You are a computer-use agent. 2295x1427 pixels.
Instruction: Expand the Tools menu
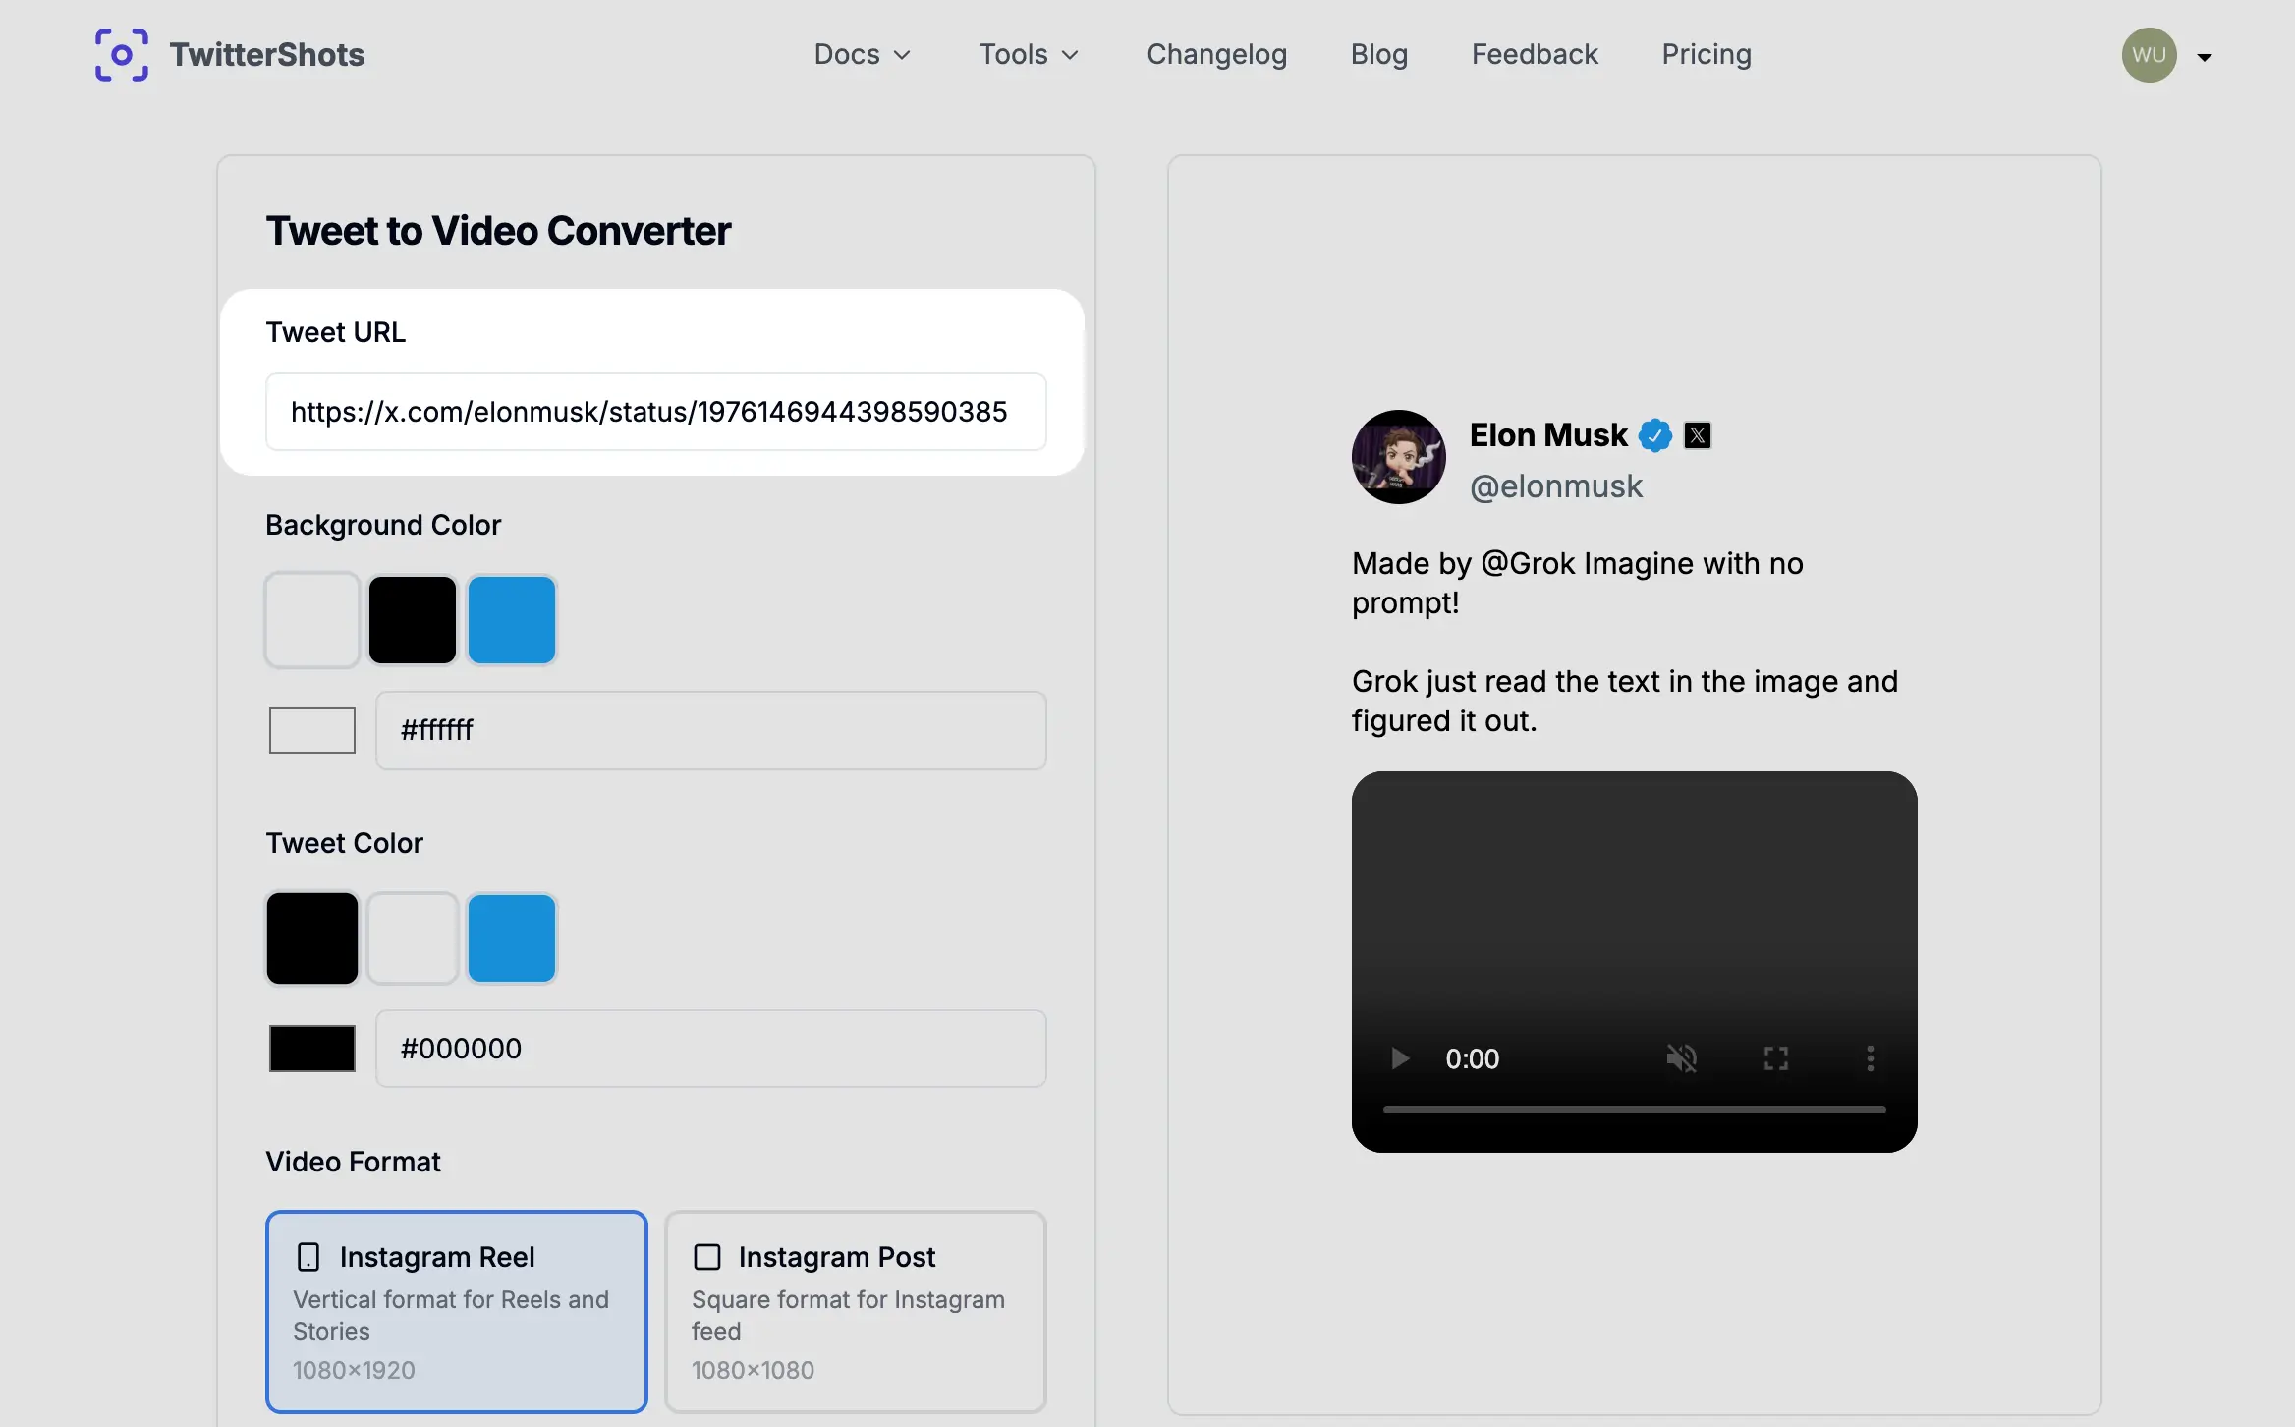click(x=1028, y=55)
